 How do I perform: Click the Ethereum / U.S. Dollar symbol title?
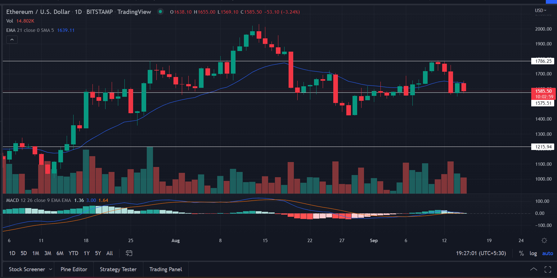click(38, 12)
